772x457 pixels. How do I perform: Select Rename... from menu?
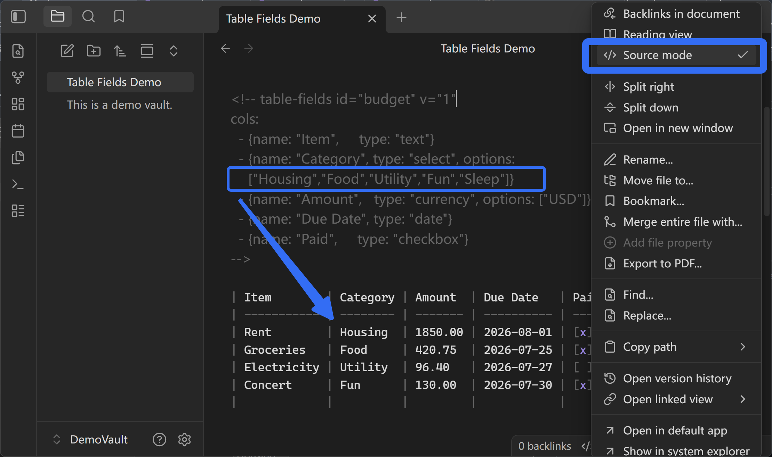[676, 160]
